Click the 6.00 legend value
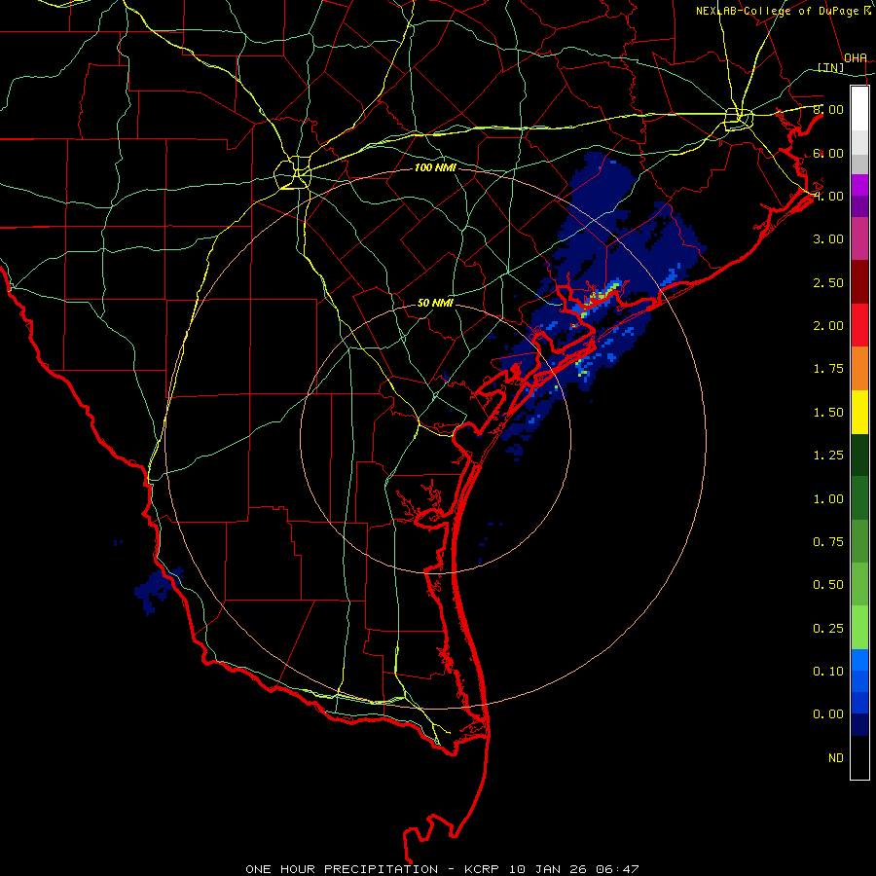The image size is (876, 876). [828, 153]
